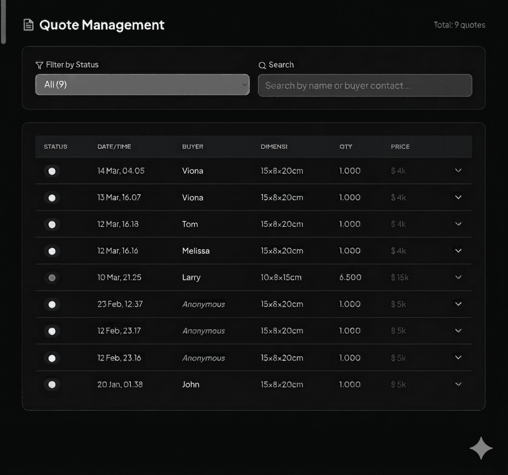Click the BUYER column header

(193, 147)
